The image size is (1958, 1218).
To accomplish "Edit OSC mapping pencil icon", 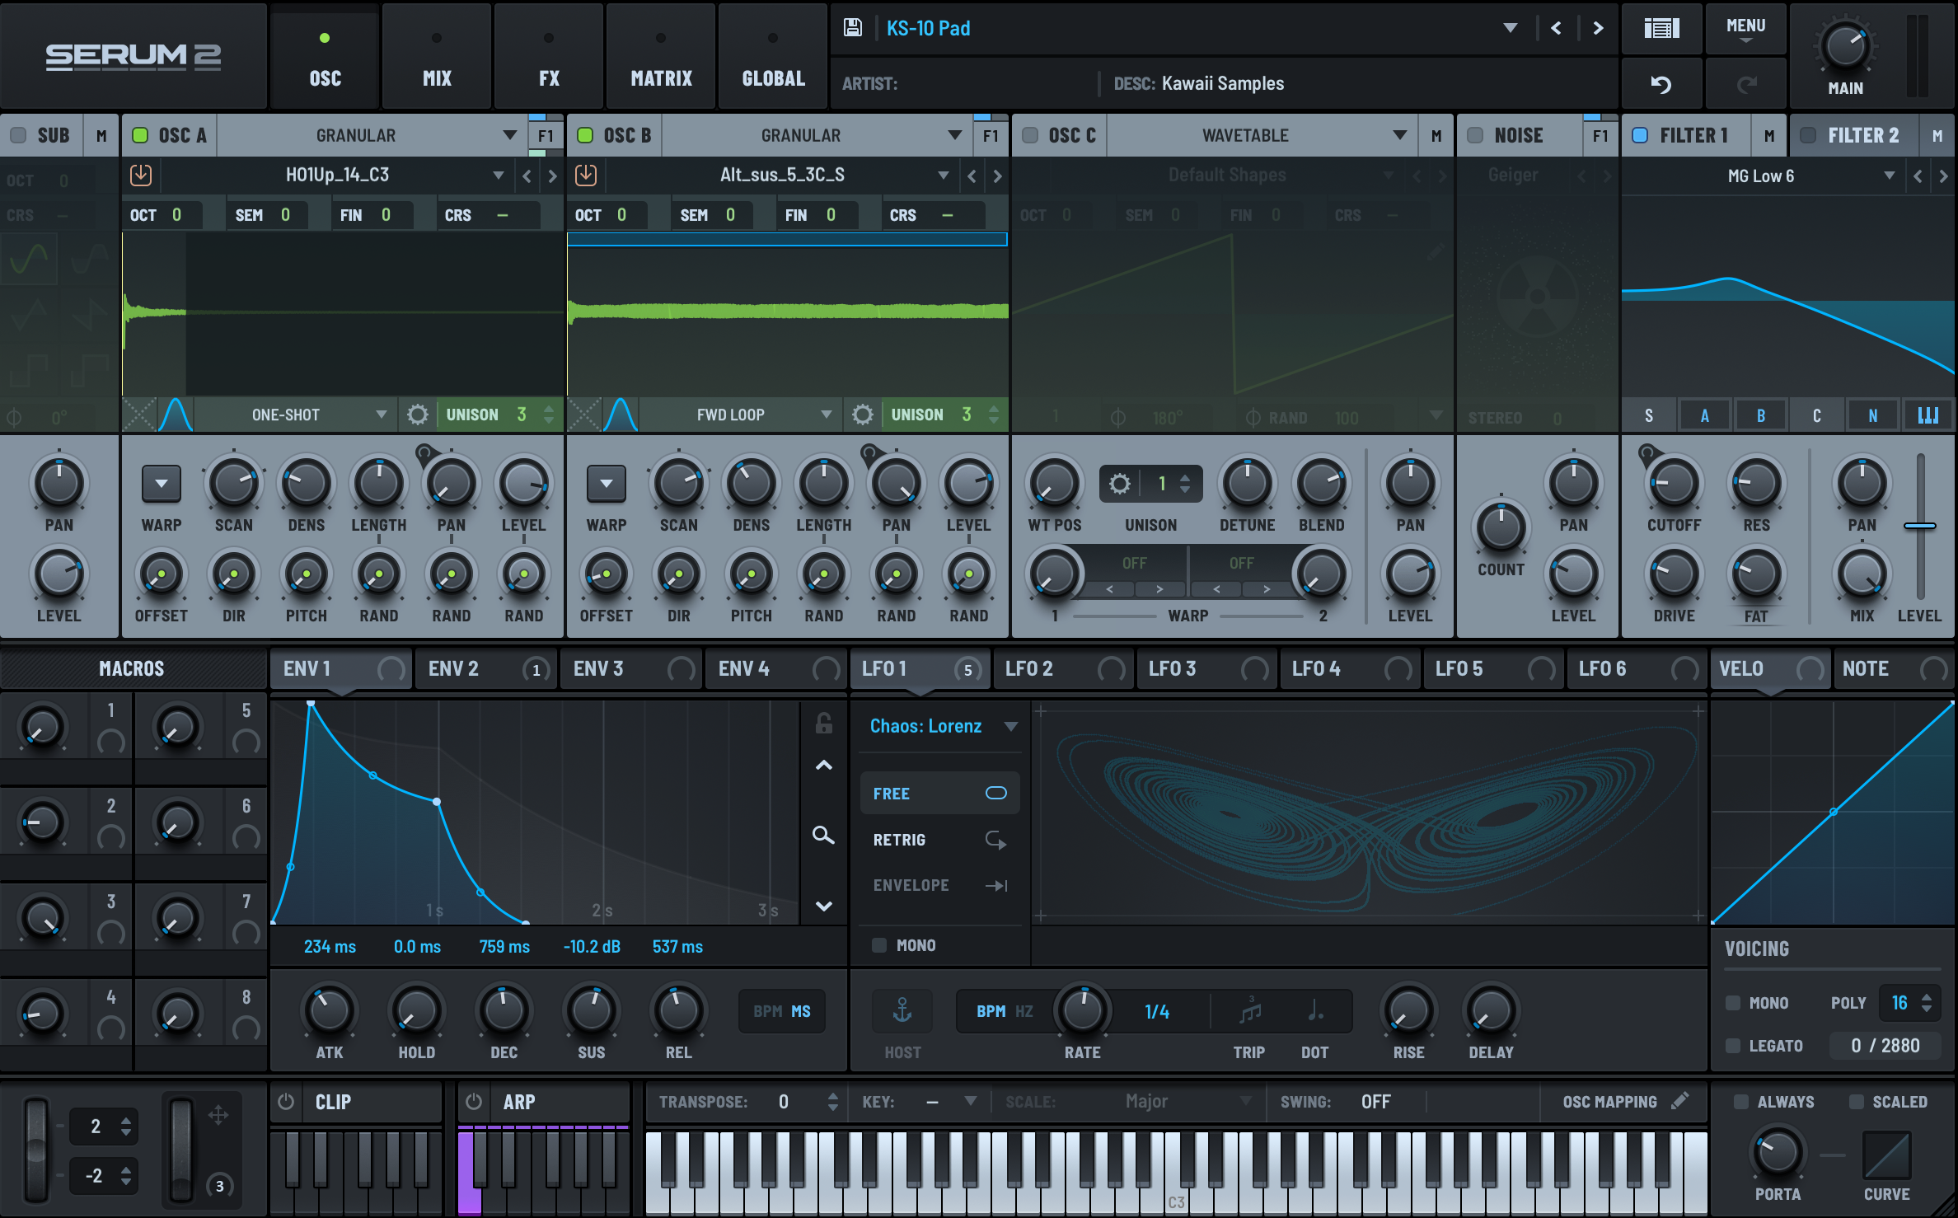I will coord(1680,1101).
